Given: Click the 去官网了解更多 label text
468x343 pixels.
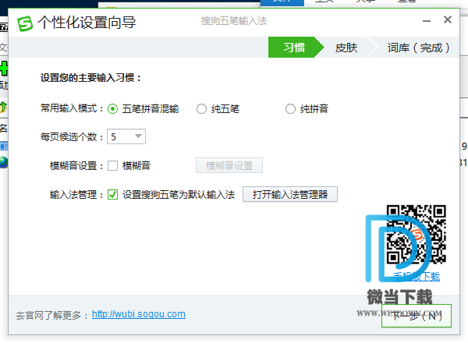Looking at the screenshot, I should tap(51, 315).
